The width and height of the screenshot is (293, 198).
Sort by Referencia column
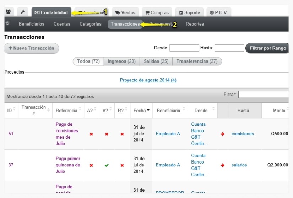click(x=68, y=110)
